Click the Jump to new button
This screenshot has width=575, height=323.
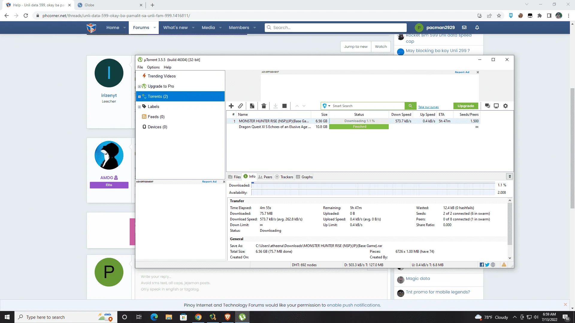coord(355,47)
